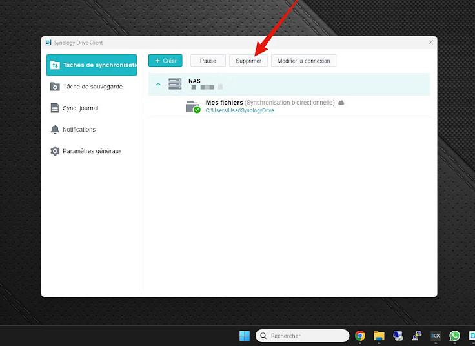The image size is (475, 346).
Task: Switch to the Sync. journal section
Action: click(x=80, y=108)
